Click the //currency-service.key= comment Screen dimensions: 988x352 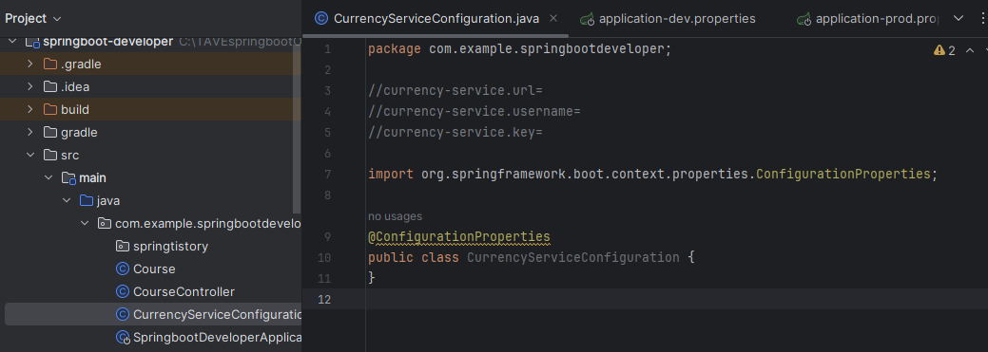(455, 133)
